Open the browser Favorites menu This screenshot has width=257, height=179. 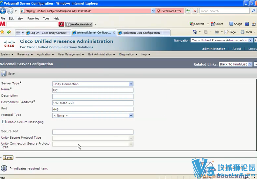(33, 18)
